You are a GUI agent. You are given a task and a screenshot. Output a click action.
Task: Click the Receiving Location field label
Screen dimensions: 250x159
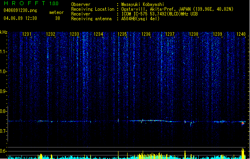[x=93, y=9]
